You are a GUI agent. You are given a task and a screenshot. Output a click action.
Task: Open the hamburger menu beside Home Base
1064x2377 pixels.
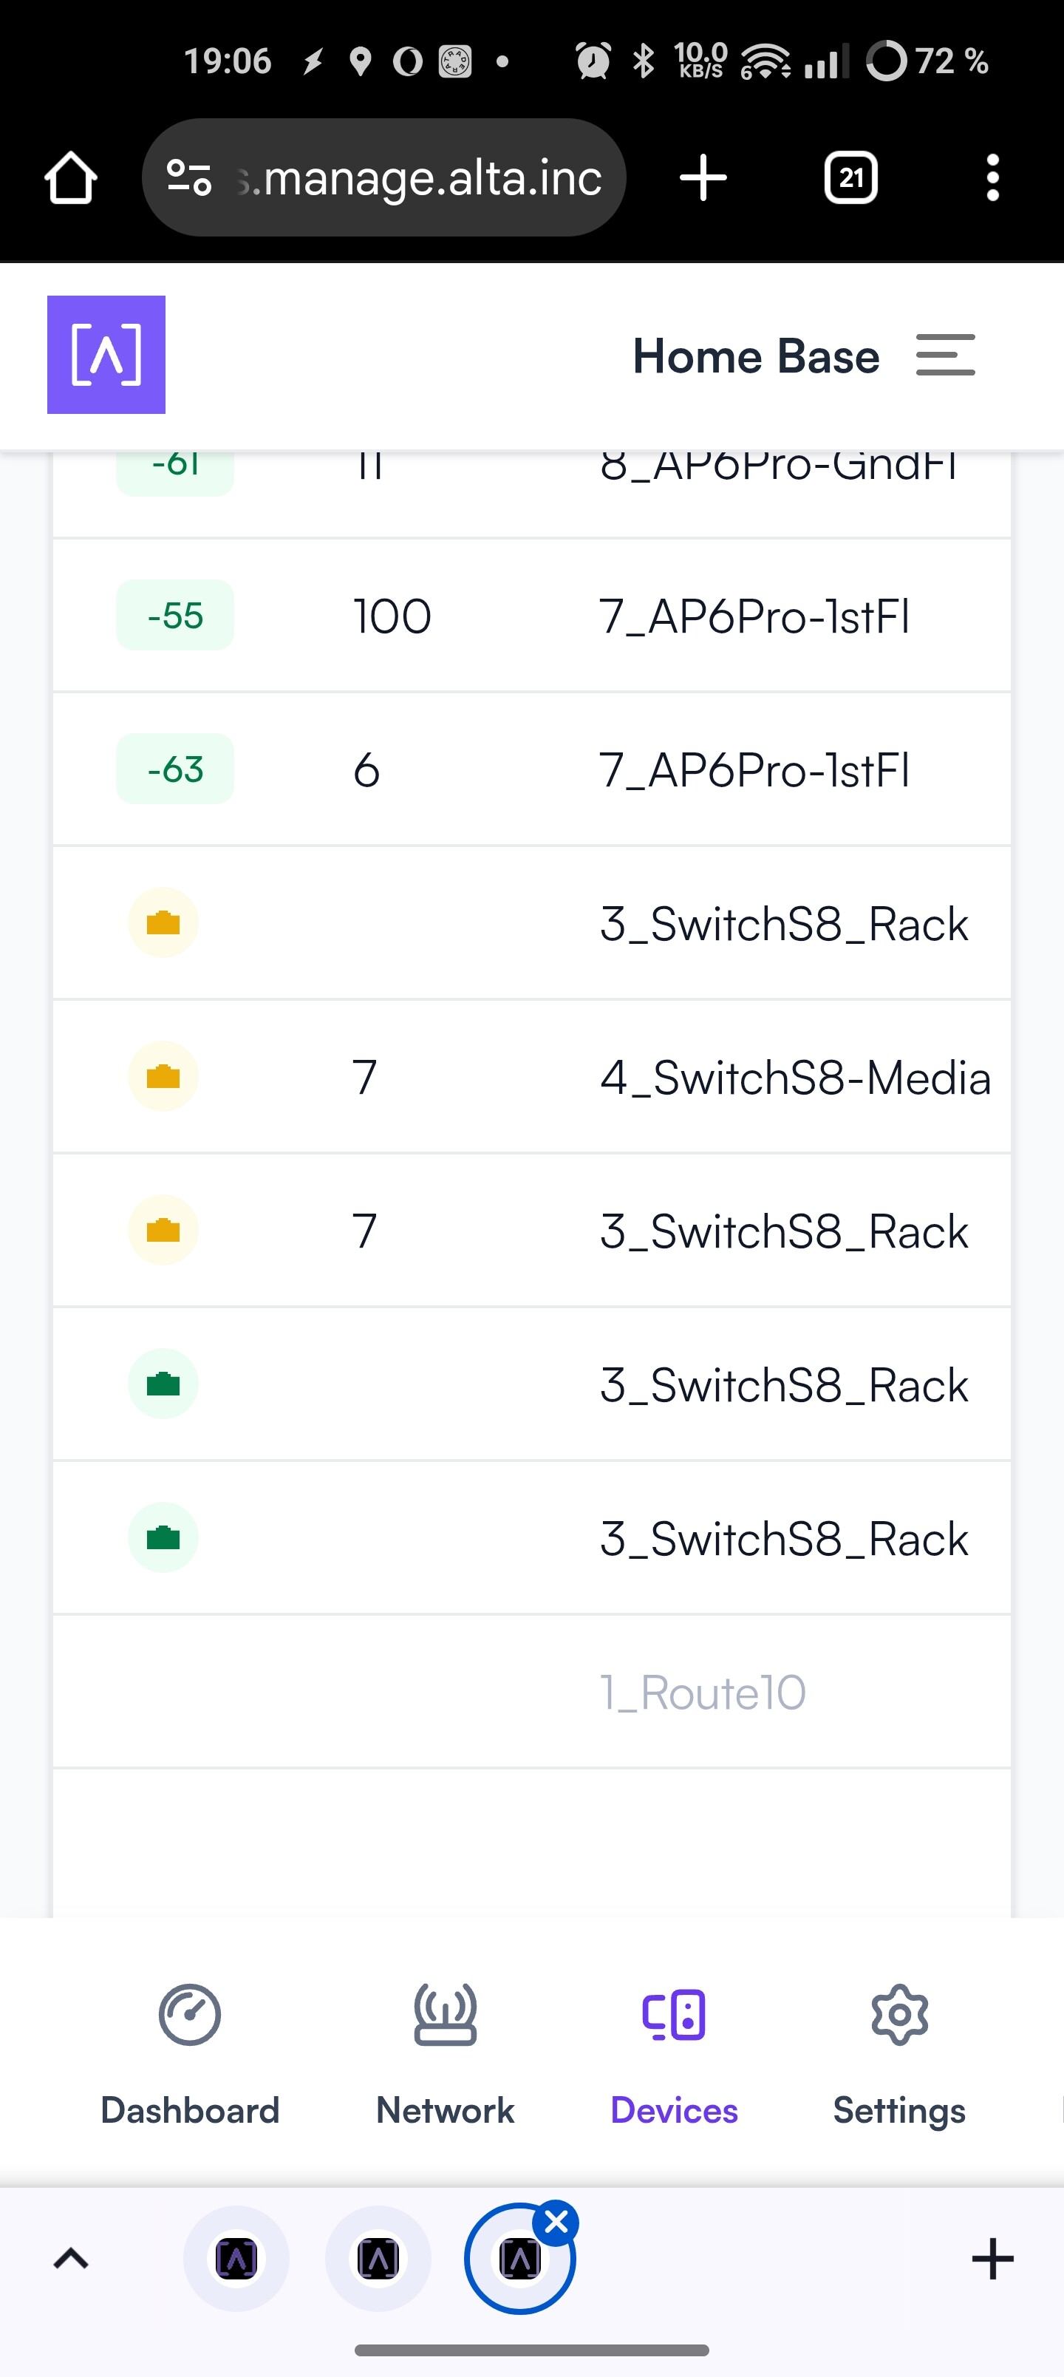(x=945, y=356)
